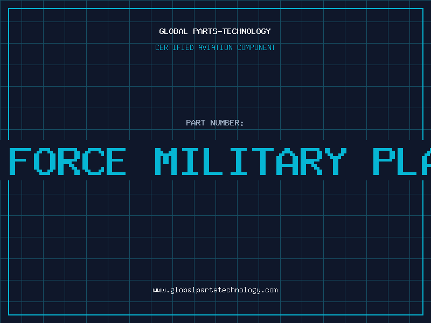The height and width of the screenshot is (323, 431).
Task: Click the www prefix of the URL
Action: coord(159,290)
